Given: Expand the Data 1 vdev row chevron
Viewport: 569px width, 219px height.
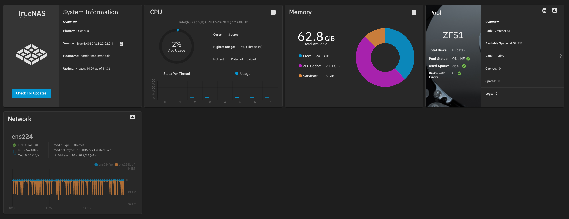Looking at the screenshot, I should click(561, 56).
